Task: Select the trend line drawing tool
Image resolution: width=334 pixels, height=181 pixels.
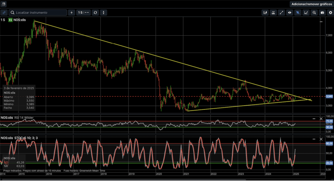Action: (281, 12)
